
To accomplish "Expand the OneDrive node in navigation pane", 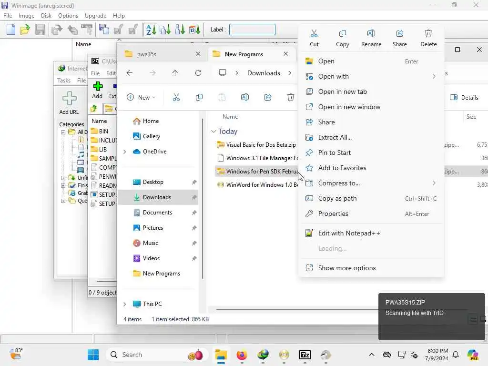I will tap(124, 152).
